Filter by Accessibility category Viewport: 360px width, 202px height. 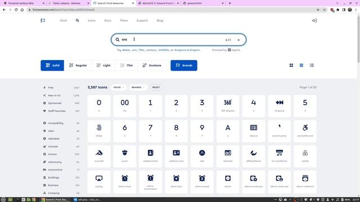[x=61, y=123]
